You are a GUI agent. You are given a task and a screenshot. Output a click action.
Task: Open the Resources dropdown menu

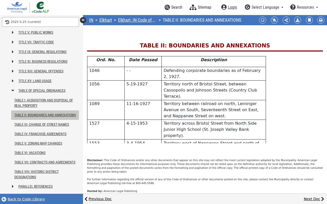click(304, 7)
